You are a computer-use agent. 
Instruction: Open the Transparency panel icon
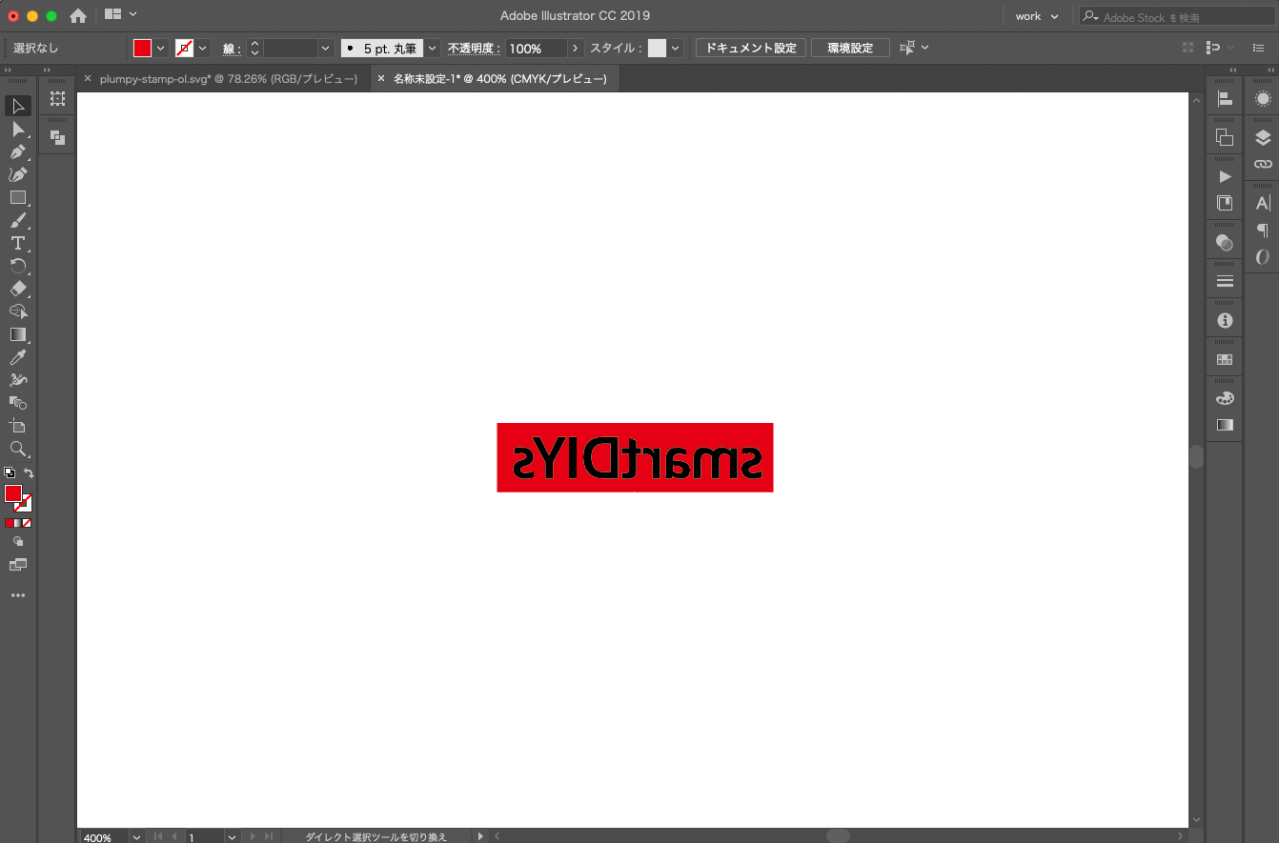1225,242
